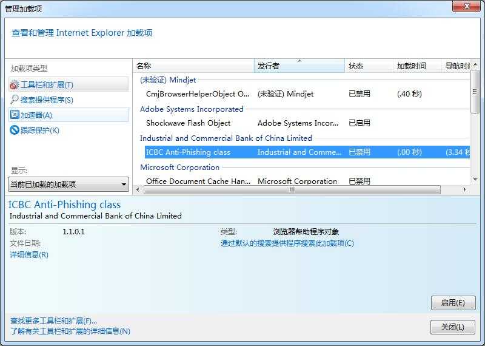Select 加速器(A) add-on type
485x346 pixels.
[69, 115]
